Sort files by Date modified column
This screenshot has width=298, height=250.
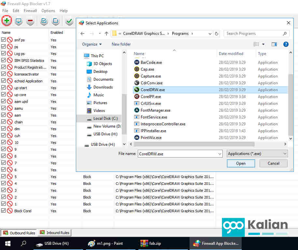231,54
